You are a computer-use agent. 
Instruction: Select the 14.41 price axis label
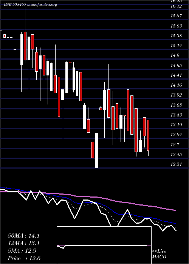click(177, 75)
